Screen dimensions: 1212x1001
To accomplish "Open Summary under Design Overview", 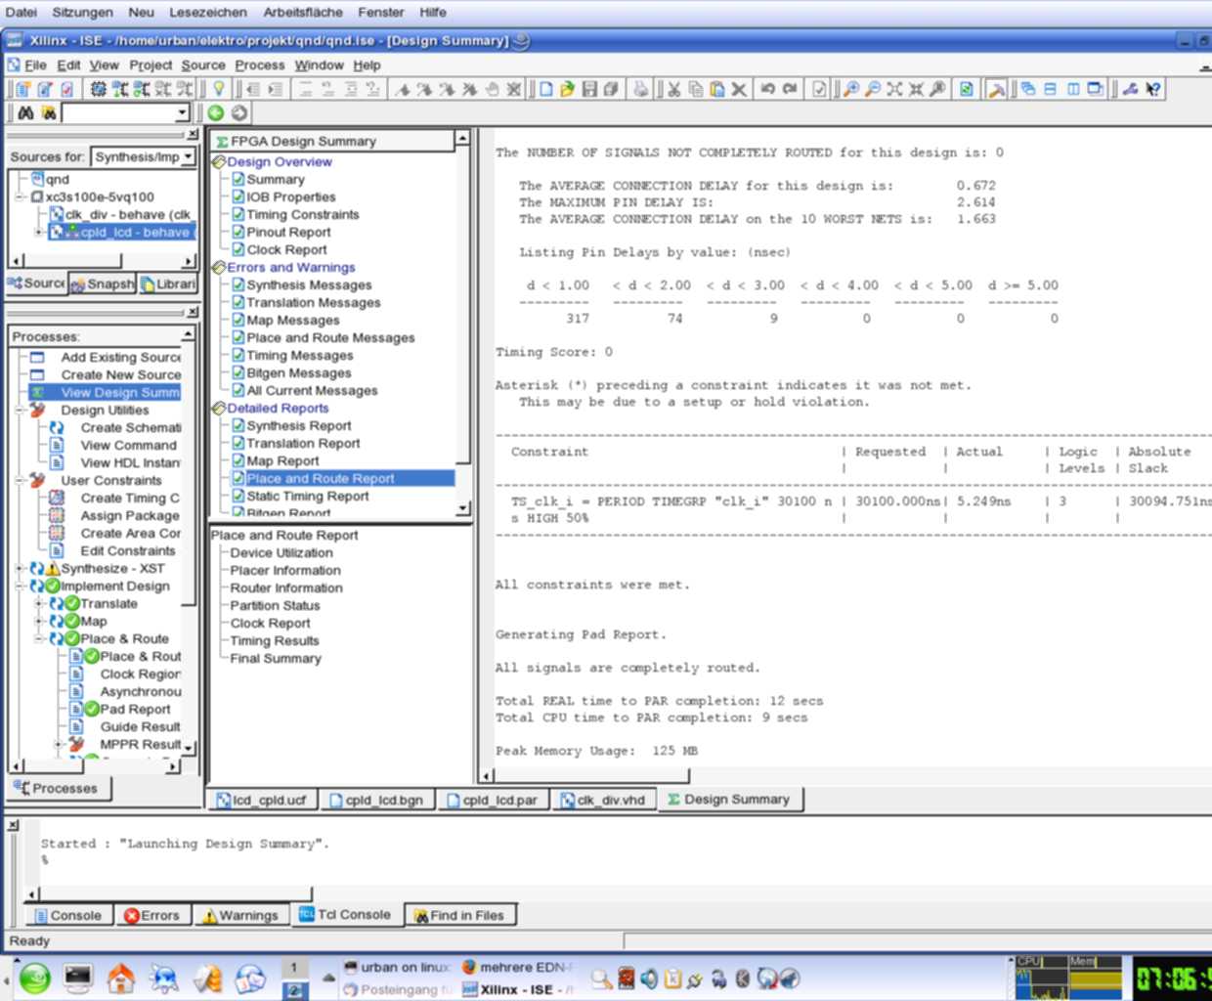I will (x=276, y=179).
